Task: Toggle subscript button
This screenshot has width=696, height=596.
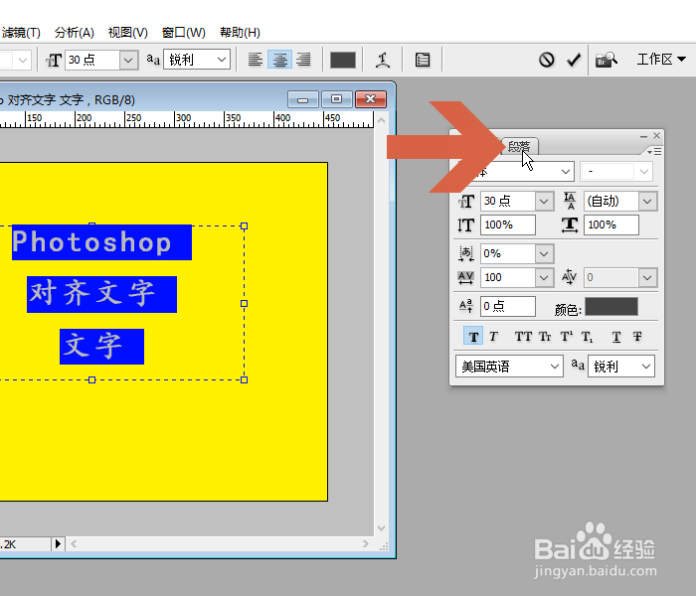Action: point(588,337)
